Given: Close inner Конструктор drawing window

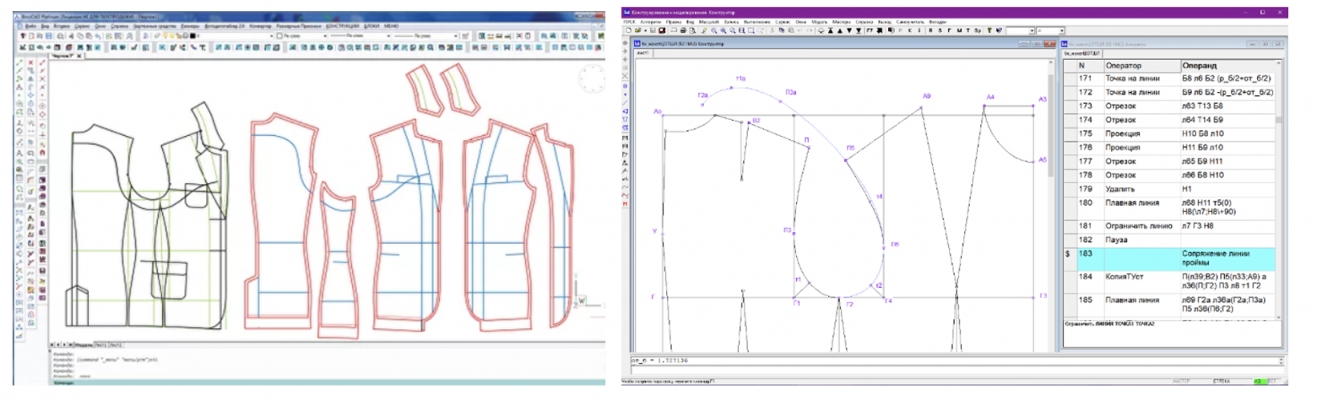Looking at the screenshot, I should tap(1049, 44).
